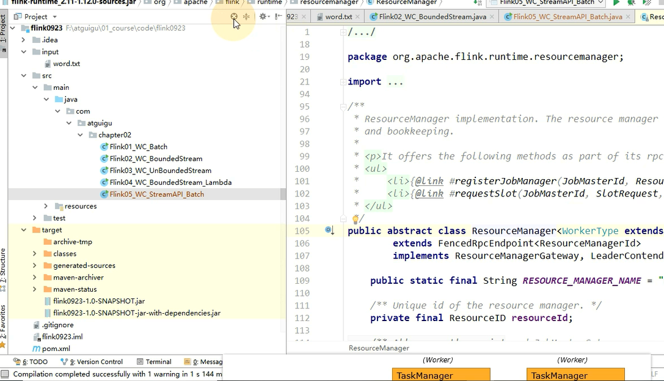
Task: Toggle tool window bars in status bar corner
Action: pyautogui.click(x=5, y=374)
